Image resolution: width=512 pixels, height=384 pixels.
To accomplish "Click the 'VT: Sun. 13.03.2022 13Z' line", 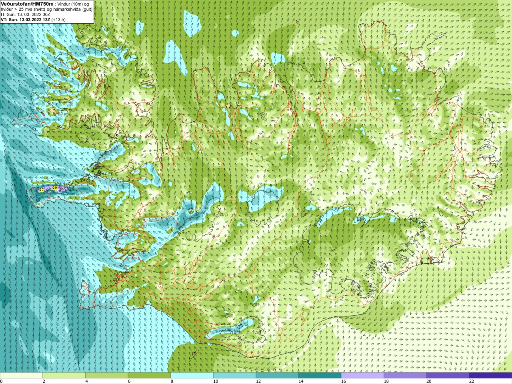I will click(x=26, y=20).
